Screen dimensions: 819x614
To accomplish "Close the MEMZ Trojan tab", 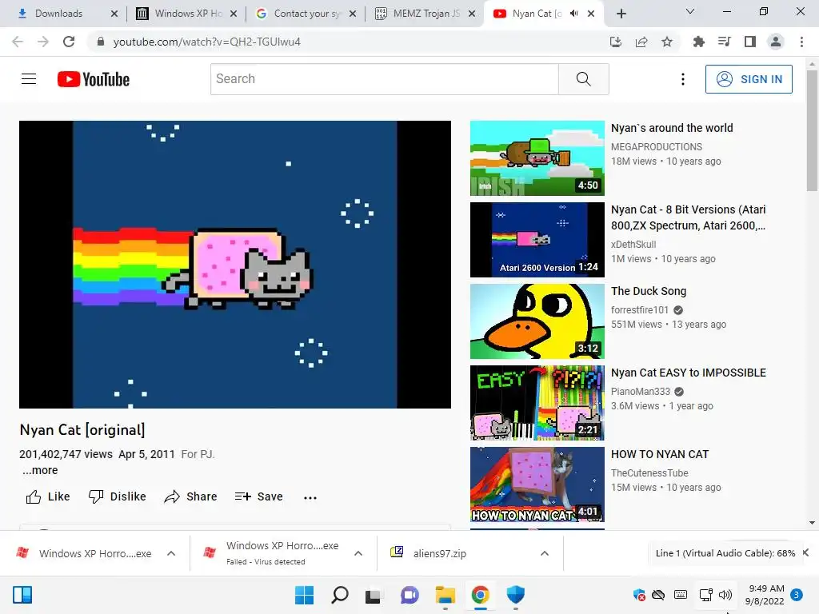I will pos(472,14).
